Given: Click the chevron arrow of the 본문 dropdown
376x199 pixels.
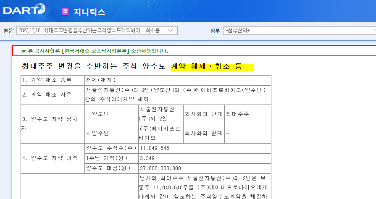Looking at the screenshot, I should point(170,31).
